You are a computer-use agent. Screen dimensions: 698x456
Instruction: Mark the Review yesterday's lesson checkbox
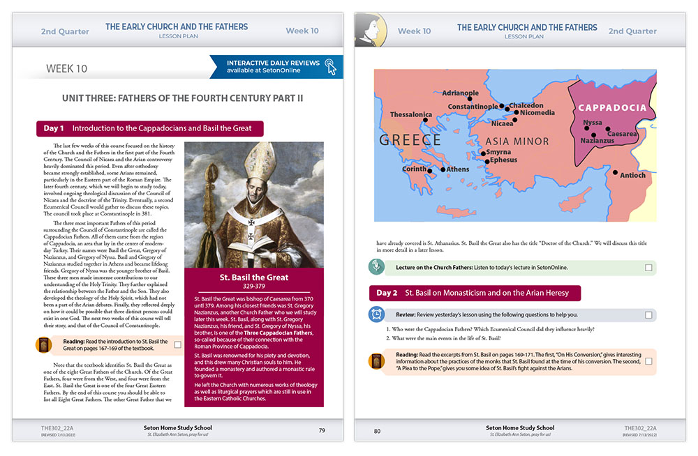[648, 315]
